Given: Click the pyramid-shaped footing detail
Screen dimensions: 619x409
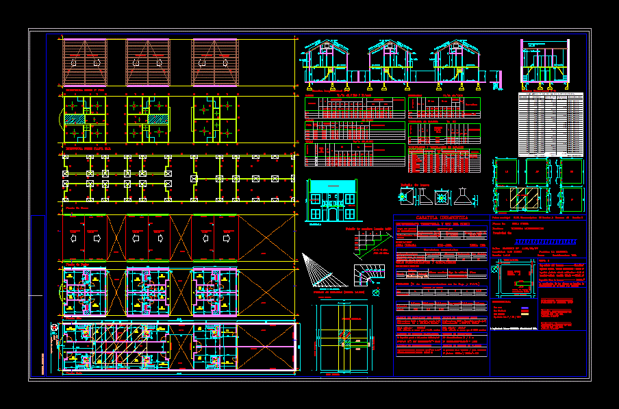Looking at the screenshot, I should 467,197.
